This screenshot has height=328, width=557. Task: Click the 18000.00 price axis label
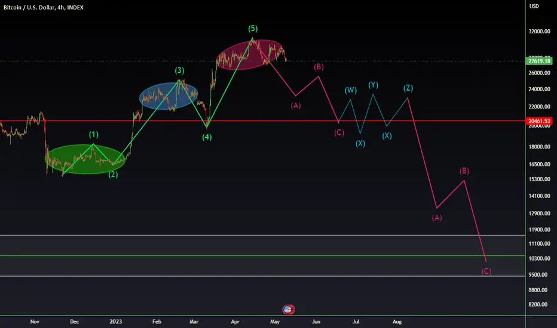click(539, 147)
